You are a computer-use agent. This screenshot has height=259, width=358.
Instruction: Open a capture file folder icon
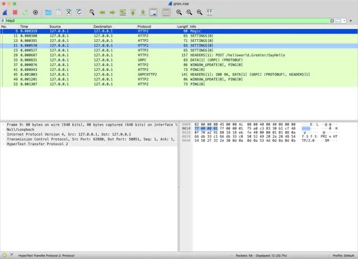coord(48,12)
